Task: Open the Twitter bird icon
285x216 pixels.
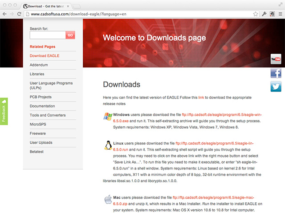Action: tap(276, 86)
